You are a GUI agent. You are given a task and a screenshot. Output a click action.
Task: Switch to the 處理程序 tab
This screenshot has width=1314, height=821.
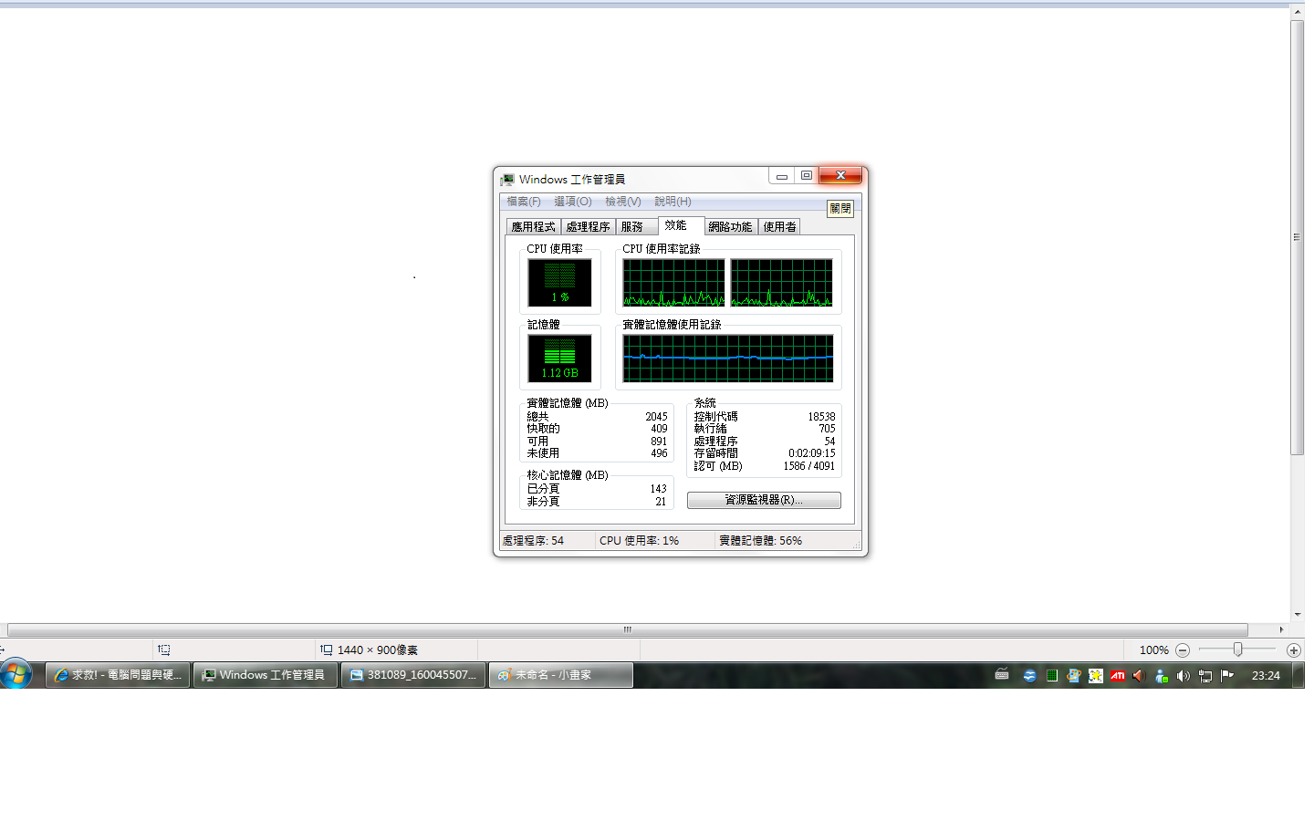pyautogui.click(x=588, y=227)
